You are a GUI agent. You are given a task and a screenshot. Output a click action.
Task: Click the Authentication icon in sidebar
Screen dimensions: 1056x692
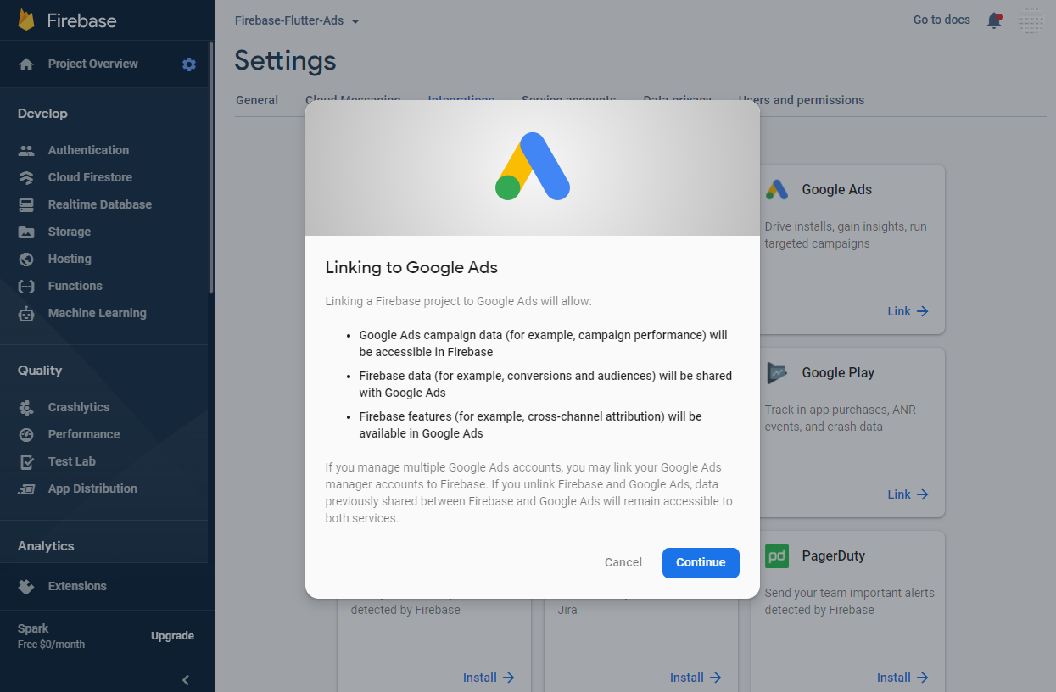[26, 150]
